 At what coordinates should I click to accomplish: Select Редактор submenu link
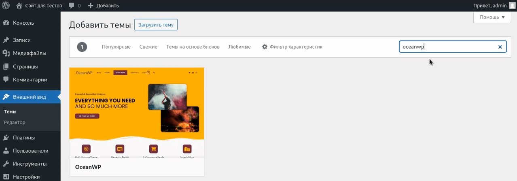[15, 122]
